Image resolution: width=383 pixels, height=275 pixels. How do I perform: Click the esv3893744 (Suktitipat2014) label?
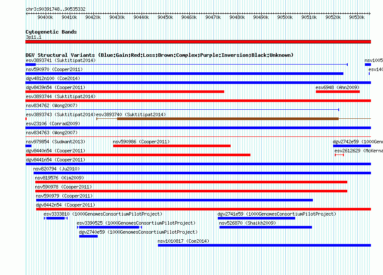pyautogui.click(x=61, y=96)
